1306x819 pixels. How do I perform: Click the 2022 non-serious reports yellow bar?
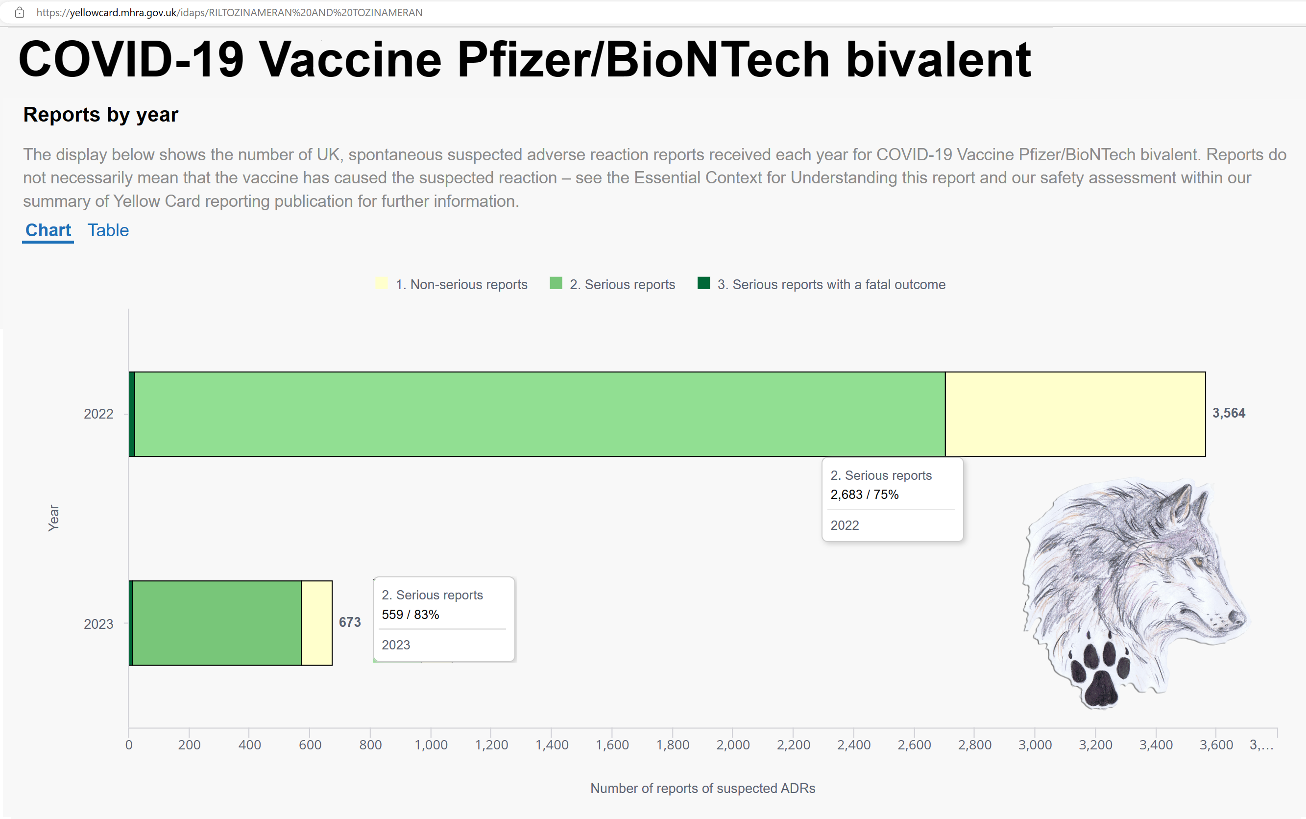click(1075, 414)
